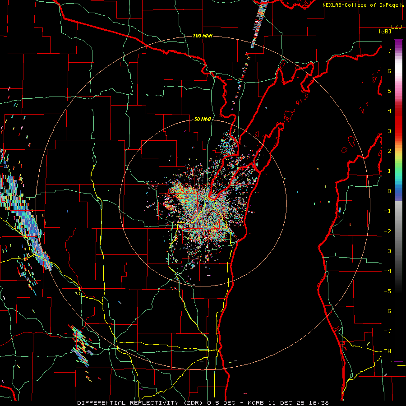The image size is (406, 406).
Task: Click the -7 value on the color scale
Action: (x=388, y=331)
